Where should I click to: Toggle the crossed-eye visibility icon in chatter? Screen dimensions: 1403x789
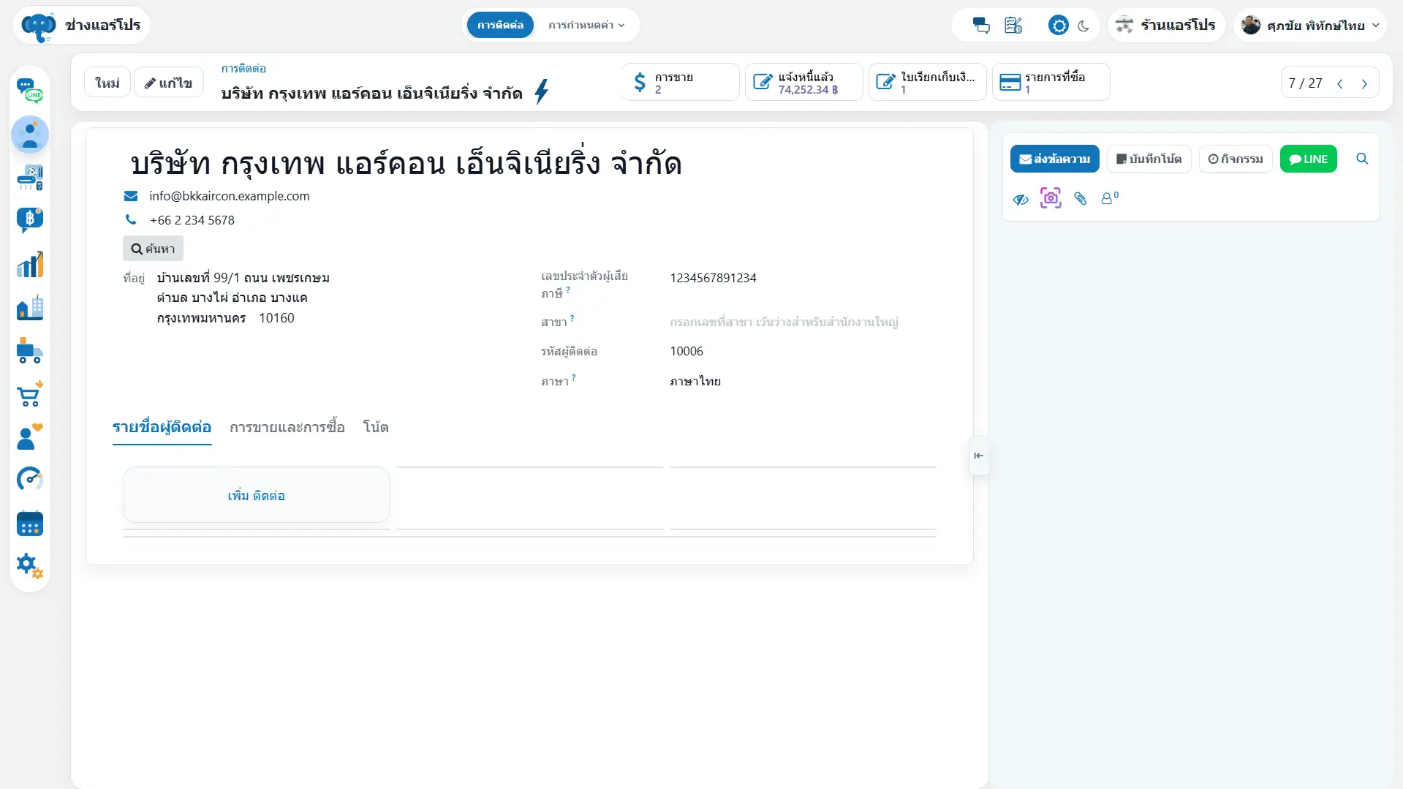[1021, 199]
